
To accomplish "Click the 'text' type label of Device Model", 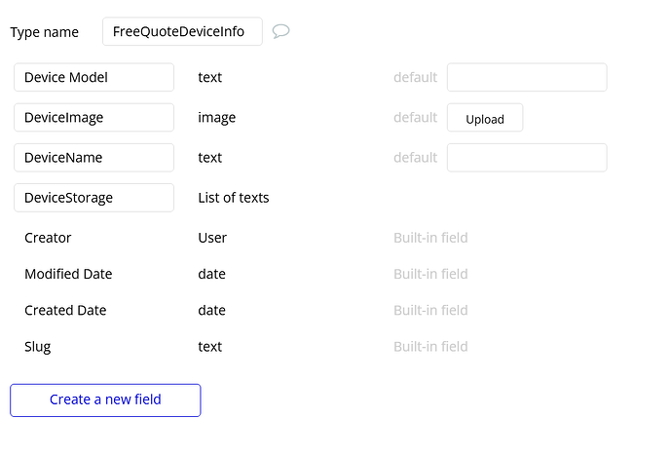I will pos(209,77).
